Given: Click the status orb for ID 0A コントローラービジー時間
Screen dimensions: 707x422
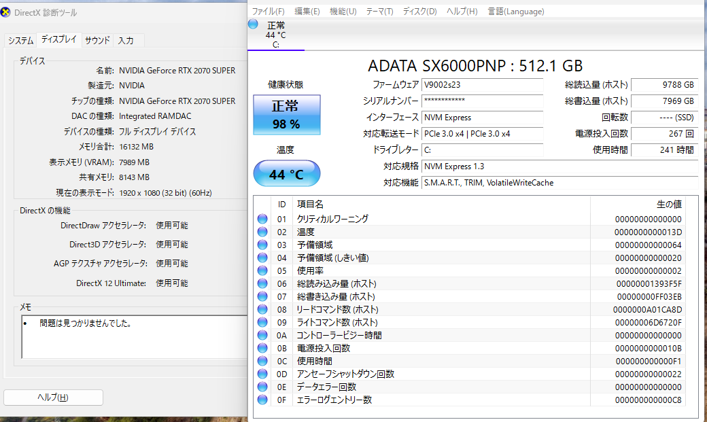Looking at the screenshot, I should (262, 335).
